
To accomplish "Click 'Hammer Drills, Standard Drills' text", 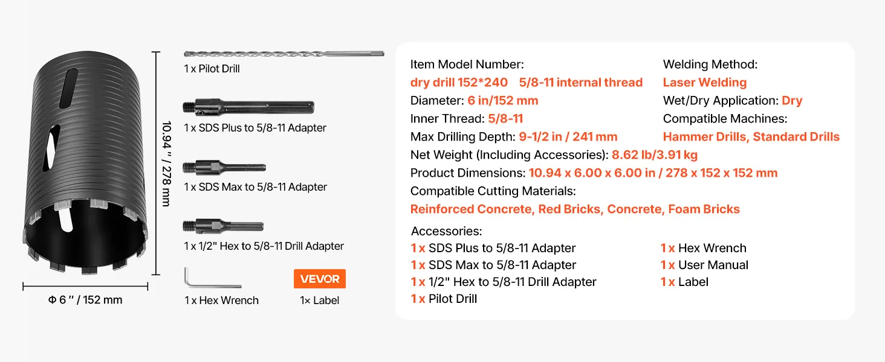I will (x=751, y=137).
